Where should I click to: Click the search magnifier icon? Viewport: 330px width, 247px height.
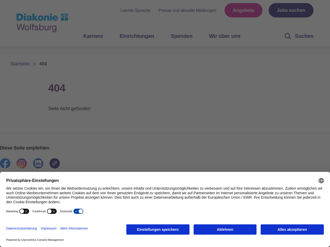pos(288,36)
